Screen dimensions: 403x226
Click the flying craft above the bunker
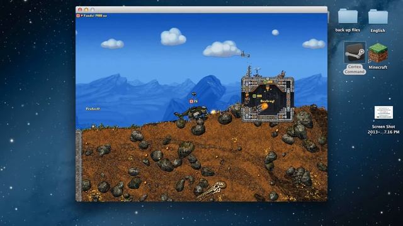[245, 55]
